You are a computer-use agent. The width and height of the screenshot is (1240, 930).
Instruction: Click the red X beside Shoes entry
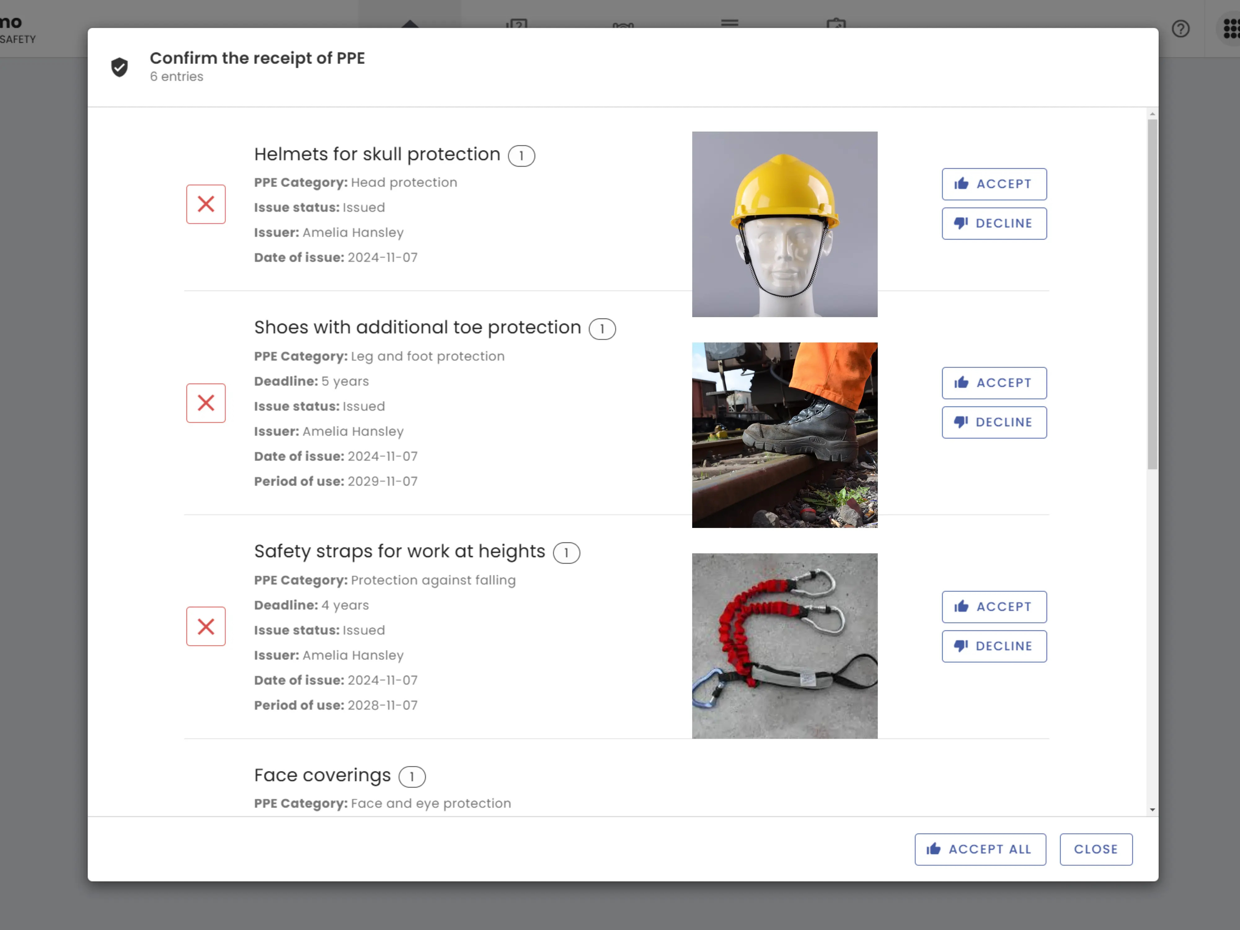coord(206,403)
